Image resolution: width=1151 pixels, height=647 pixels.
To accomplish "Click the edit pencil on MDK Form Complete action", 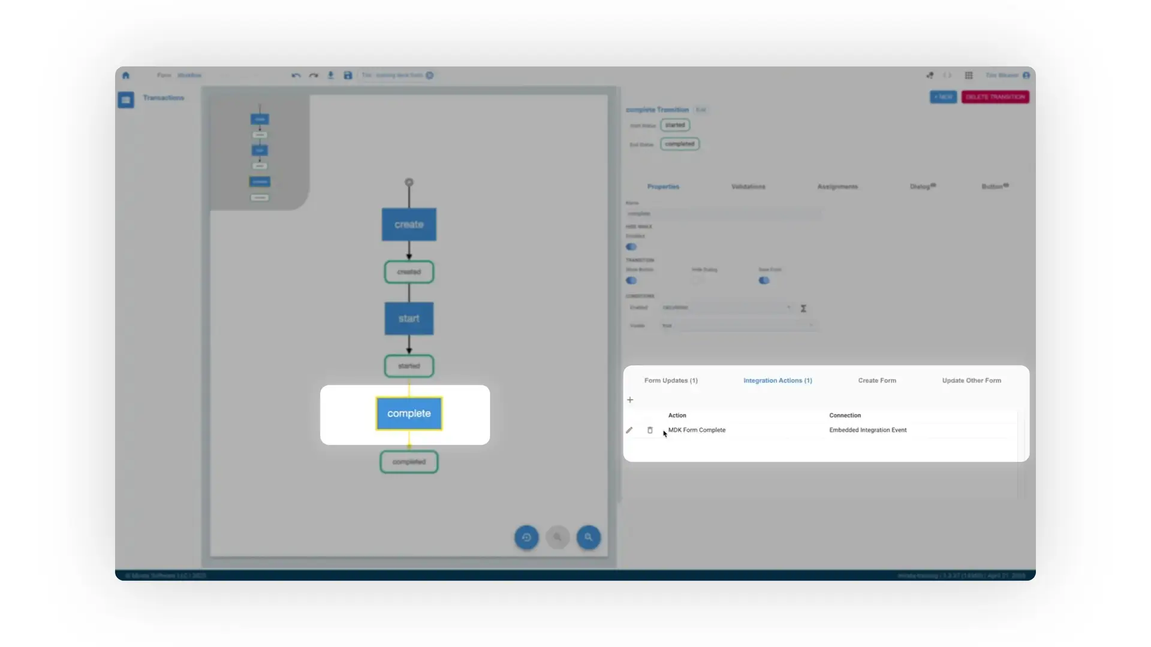I will 629,430.
